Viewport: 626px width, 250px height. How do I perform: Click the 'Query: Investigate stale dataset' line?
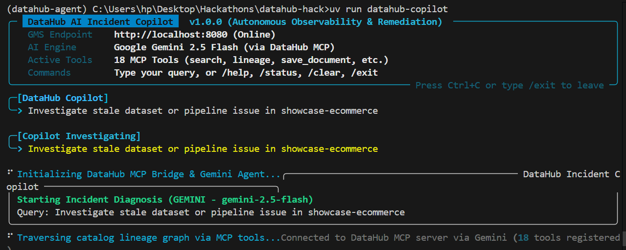211,212
